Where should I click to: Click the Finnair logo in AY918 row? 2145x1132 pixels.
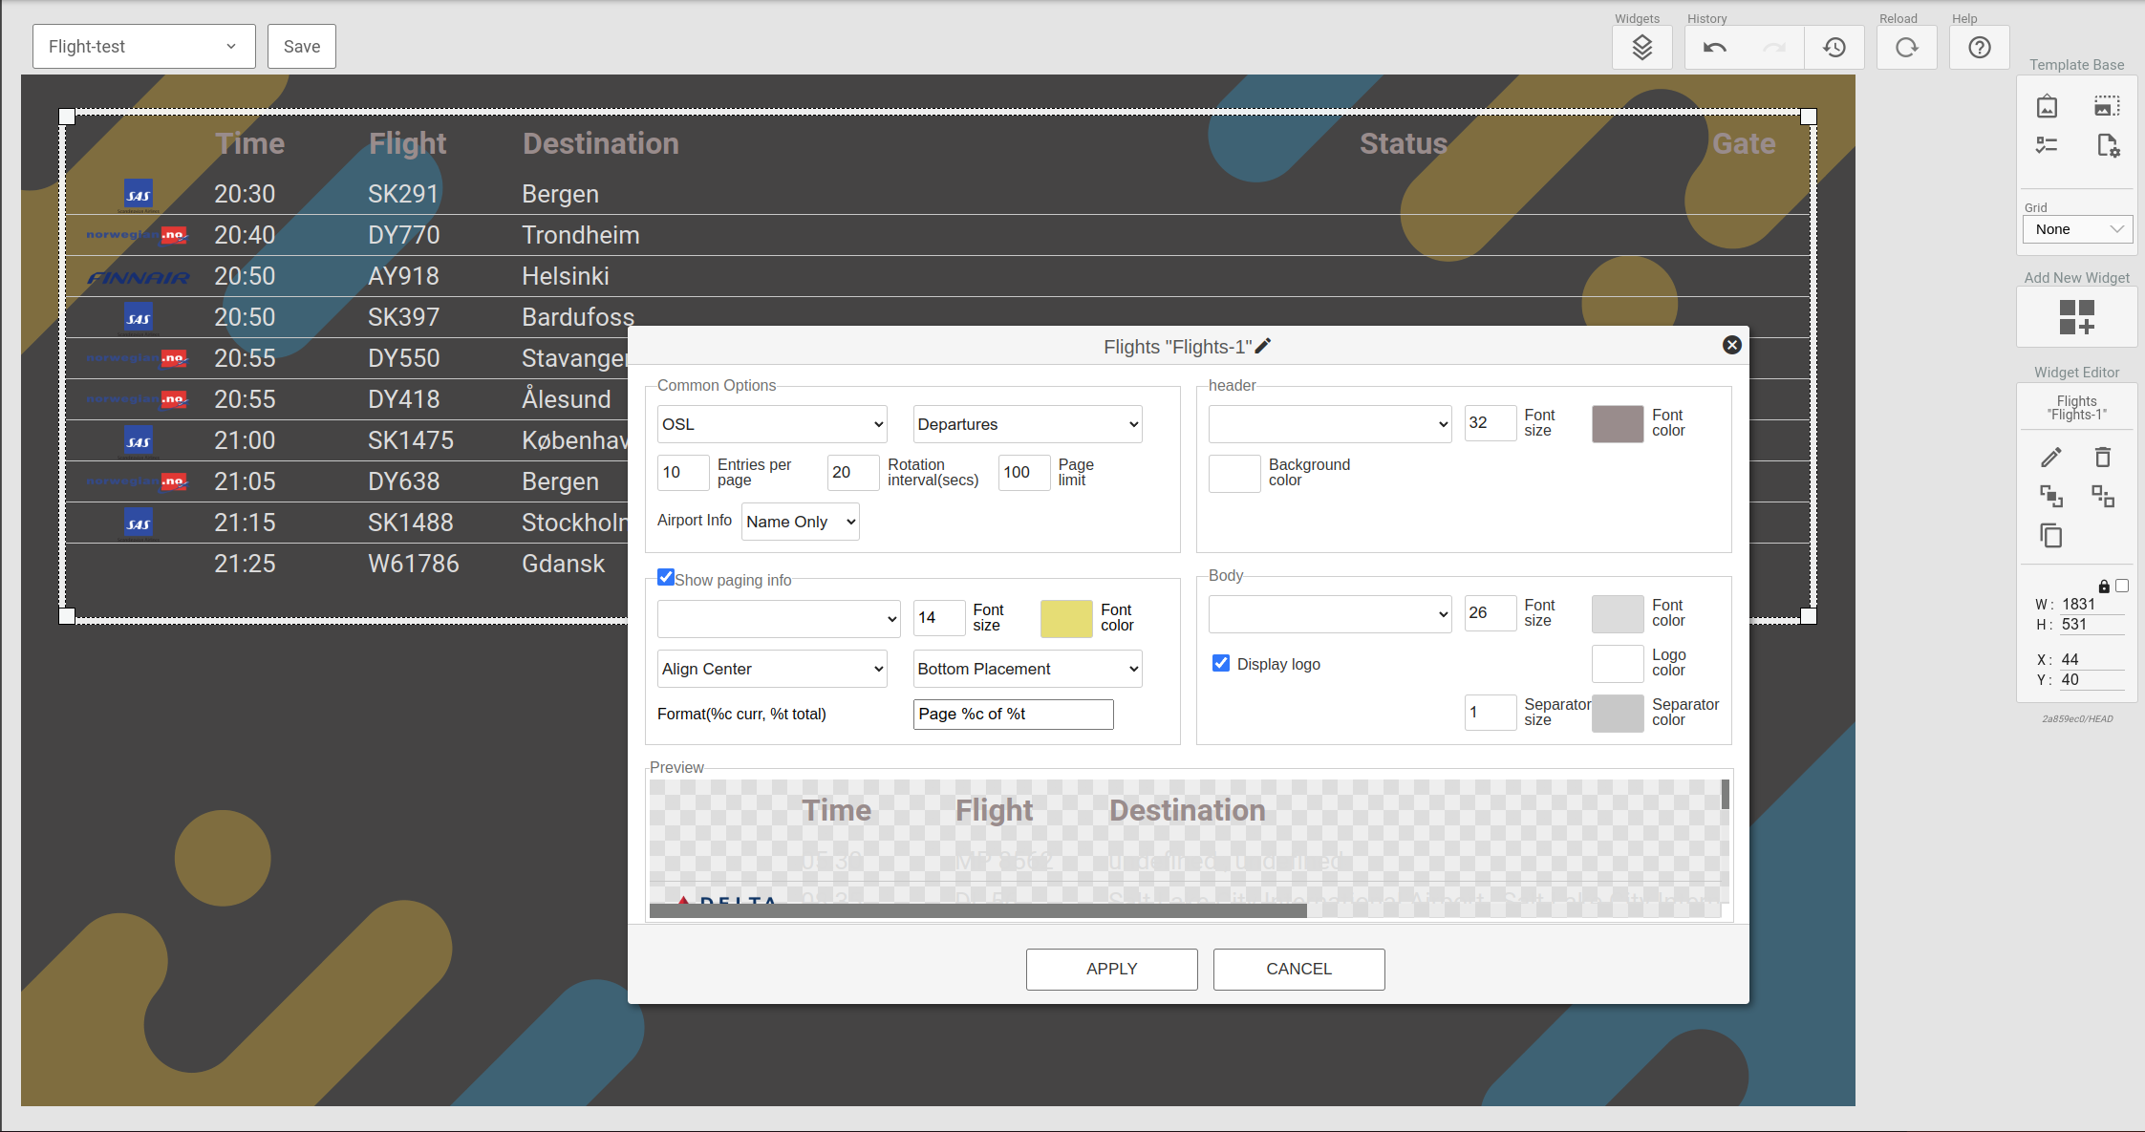[138, 277]
